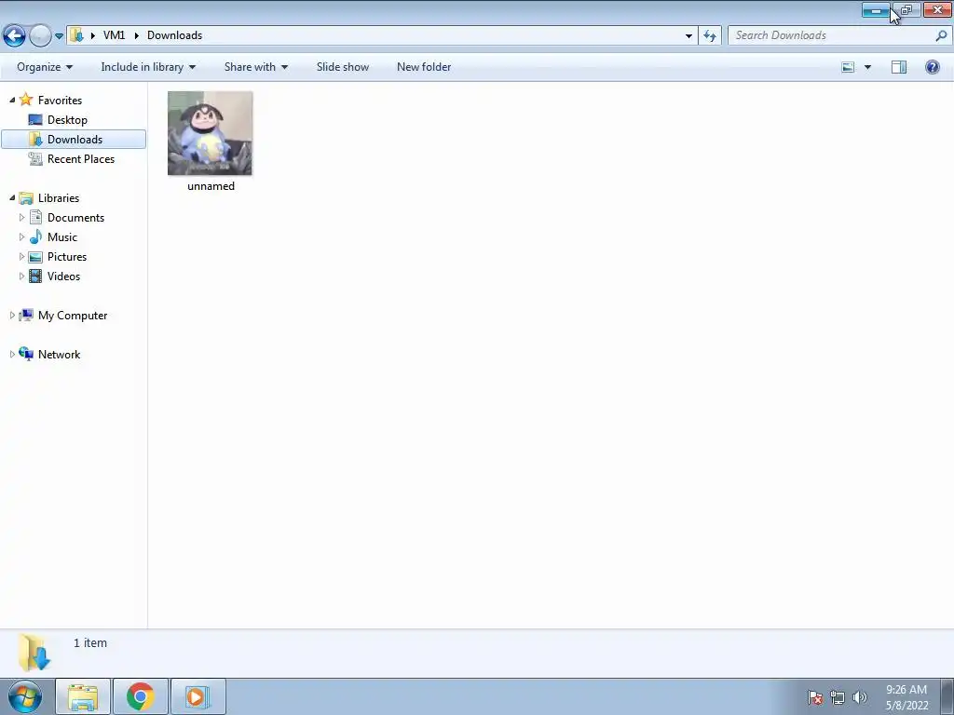This screenshot has width=954, height=715.
Task: Focus the Search Downloads field
Action: click(839, 35)
